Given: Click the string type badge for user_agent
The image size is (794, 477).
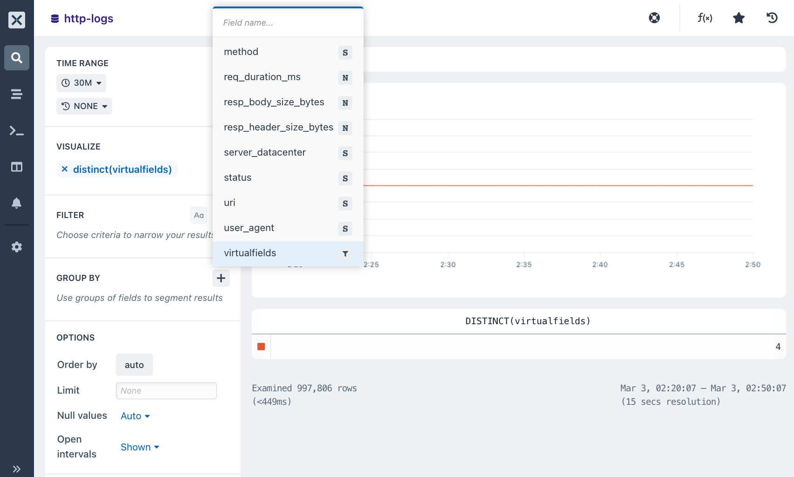Looking at the screenshot, I should [345, 229].
